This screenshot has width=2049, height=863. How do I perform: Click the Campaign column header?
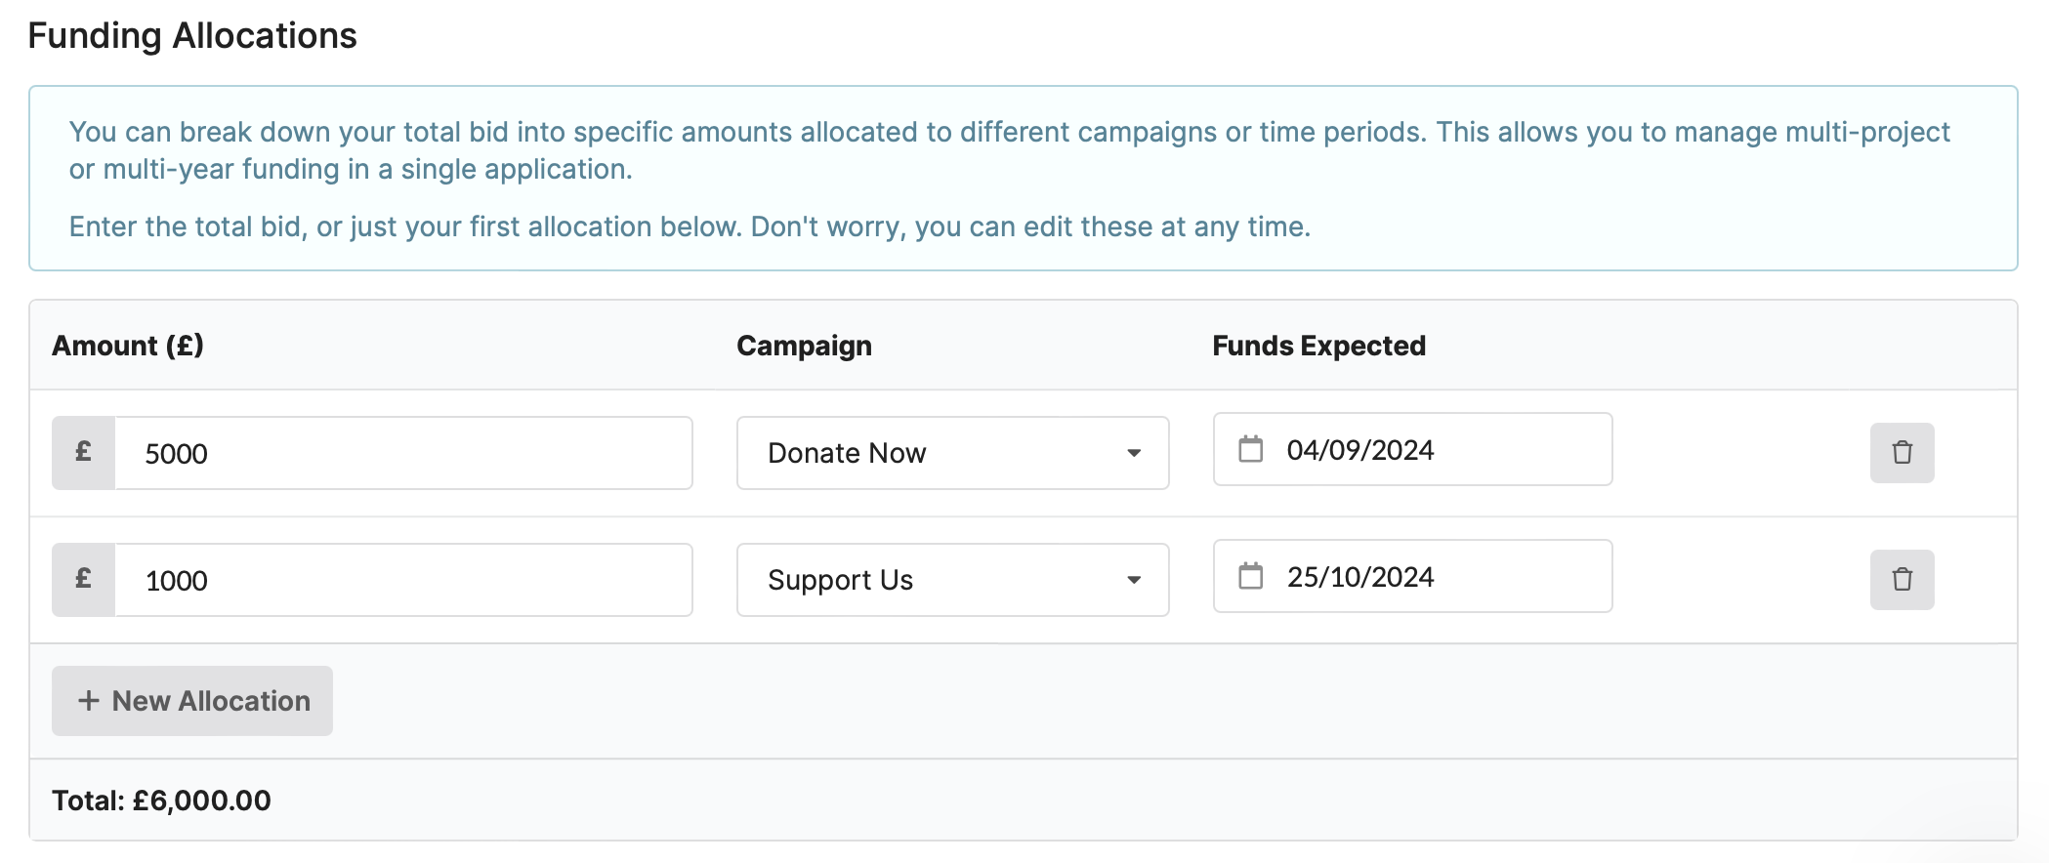(805, 346)
